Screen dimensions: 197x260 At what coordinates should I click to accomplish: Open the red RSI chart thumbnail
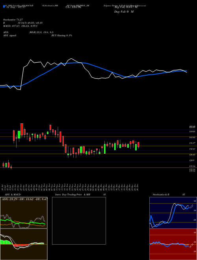[173, 244]
